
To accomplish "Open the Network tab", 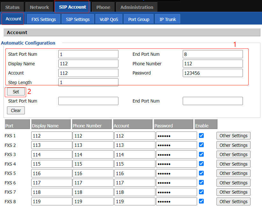I will 39,7.
